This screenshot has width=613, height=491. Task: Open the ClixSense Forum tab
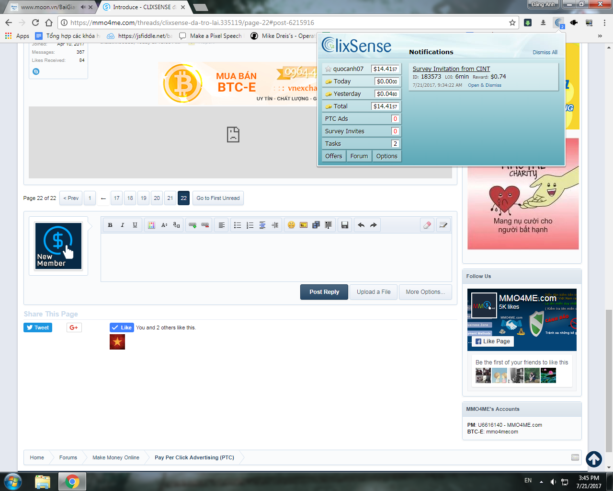click(x=359, y=156)
